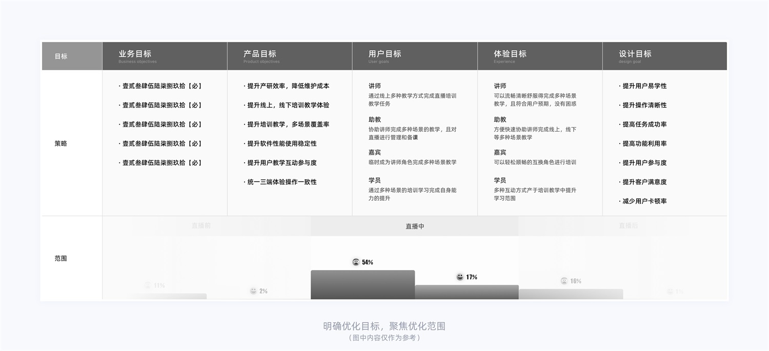
Task: Click the face icon next to 1%
Action: 670,292
